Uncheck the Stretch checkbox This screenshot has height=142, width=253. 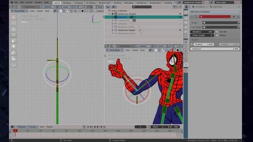click(217, 35)
